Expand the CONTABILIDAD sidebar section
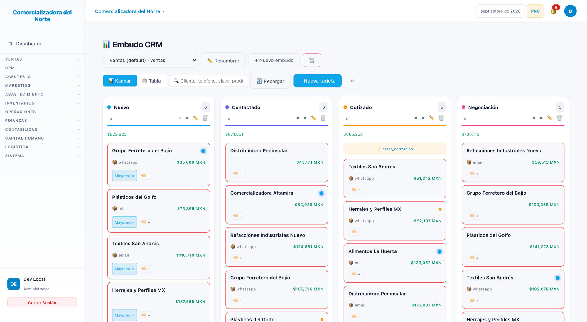 (42, 129)
